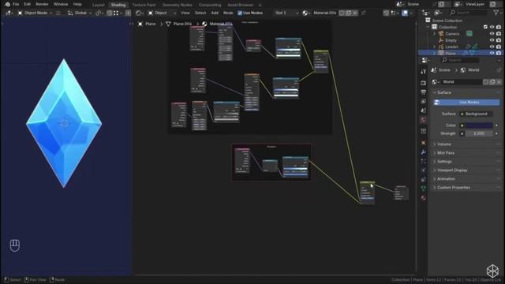Add a new workspace with plus tab
Viewport: 505px width, 284px height.
pyautogui.click(x=260, y=5)
